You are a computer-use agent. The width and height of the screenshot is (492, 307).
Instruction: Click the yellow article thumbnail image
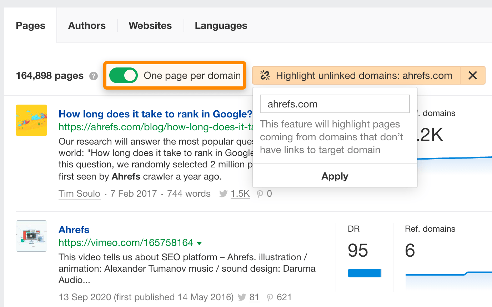click(31, 120)
